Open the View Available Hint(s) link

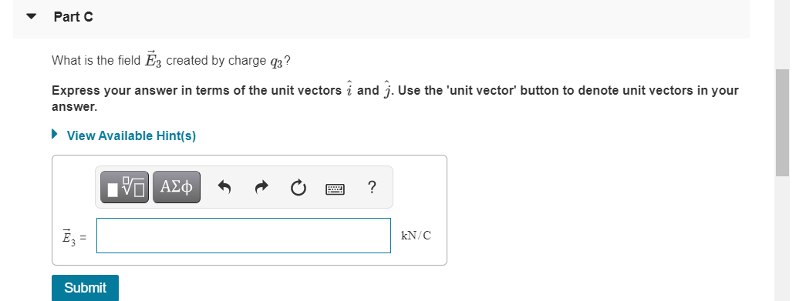[131, 135]
